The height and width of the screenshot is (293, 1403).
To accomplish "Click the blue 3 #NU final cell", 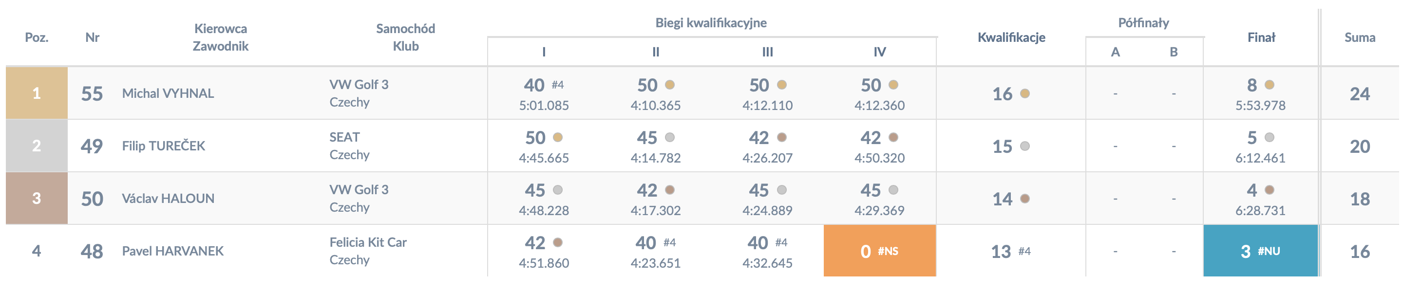I will point(1261,251).
